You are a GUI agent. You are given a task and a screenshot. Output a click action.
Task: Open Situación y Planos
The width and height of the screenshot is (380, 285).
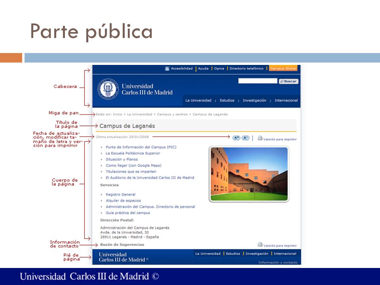pyautogui.click(x=122, y=159)
